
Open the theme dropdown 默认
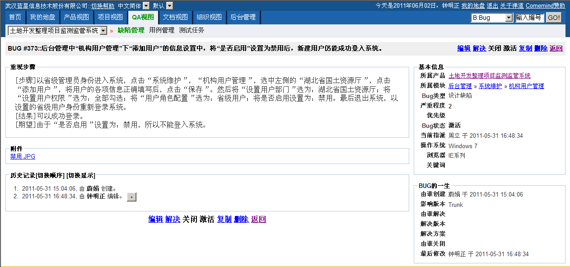(169, 6)
